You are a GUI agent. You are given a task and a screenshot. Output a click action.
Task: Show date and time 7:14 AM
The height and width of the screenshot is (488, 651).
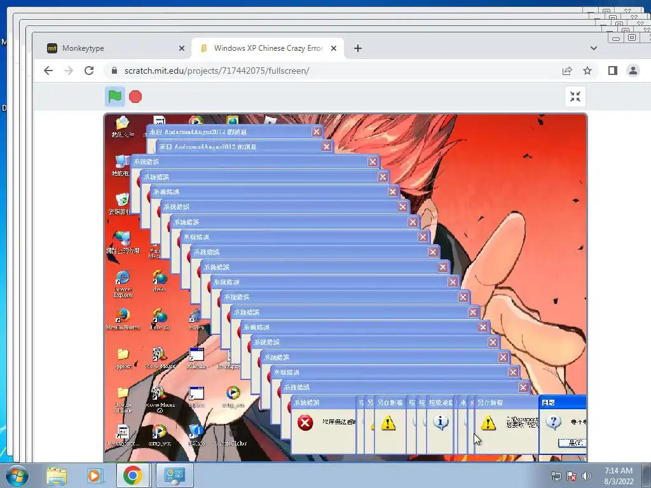(618, 476)
